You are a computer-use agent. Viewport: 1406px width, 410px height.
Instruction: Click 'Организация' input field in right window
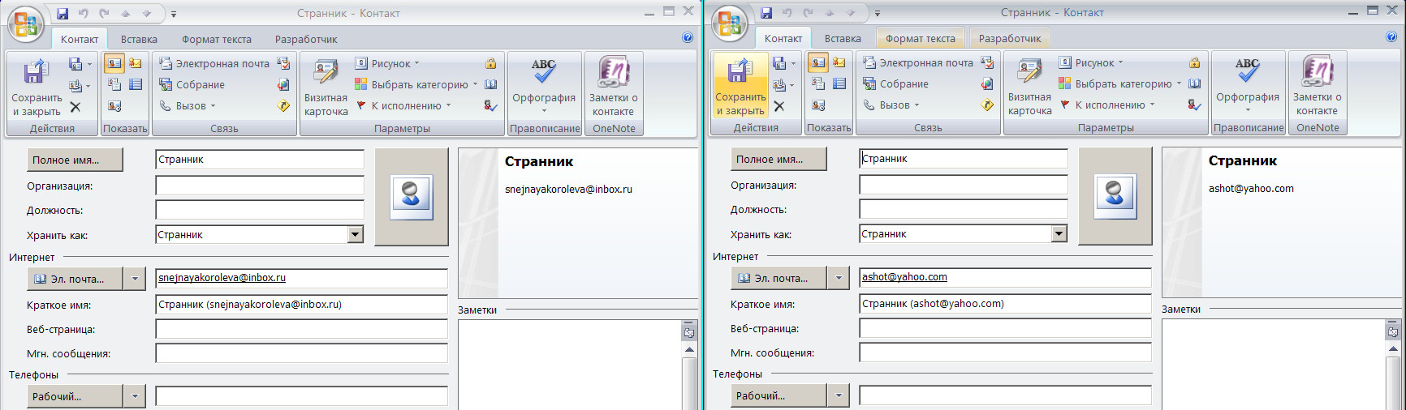(963, 185)
